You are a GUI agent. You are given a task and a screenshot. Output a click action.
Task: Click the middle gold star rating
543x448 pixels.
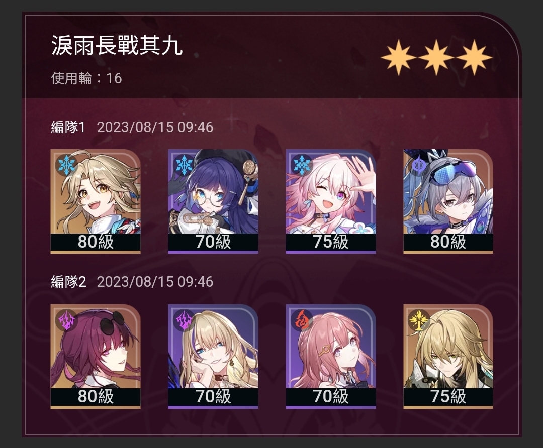coord(436,57)
